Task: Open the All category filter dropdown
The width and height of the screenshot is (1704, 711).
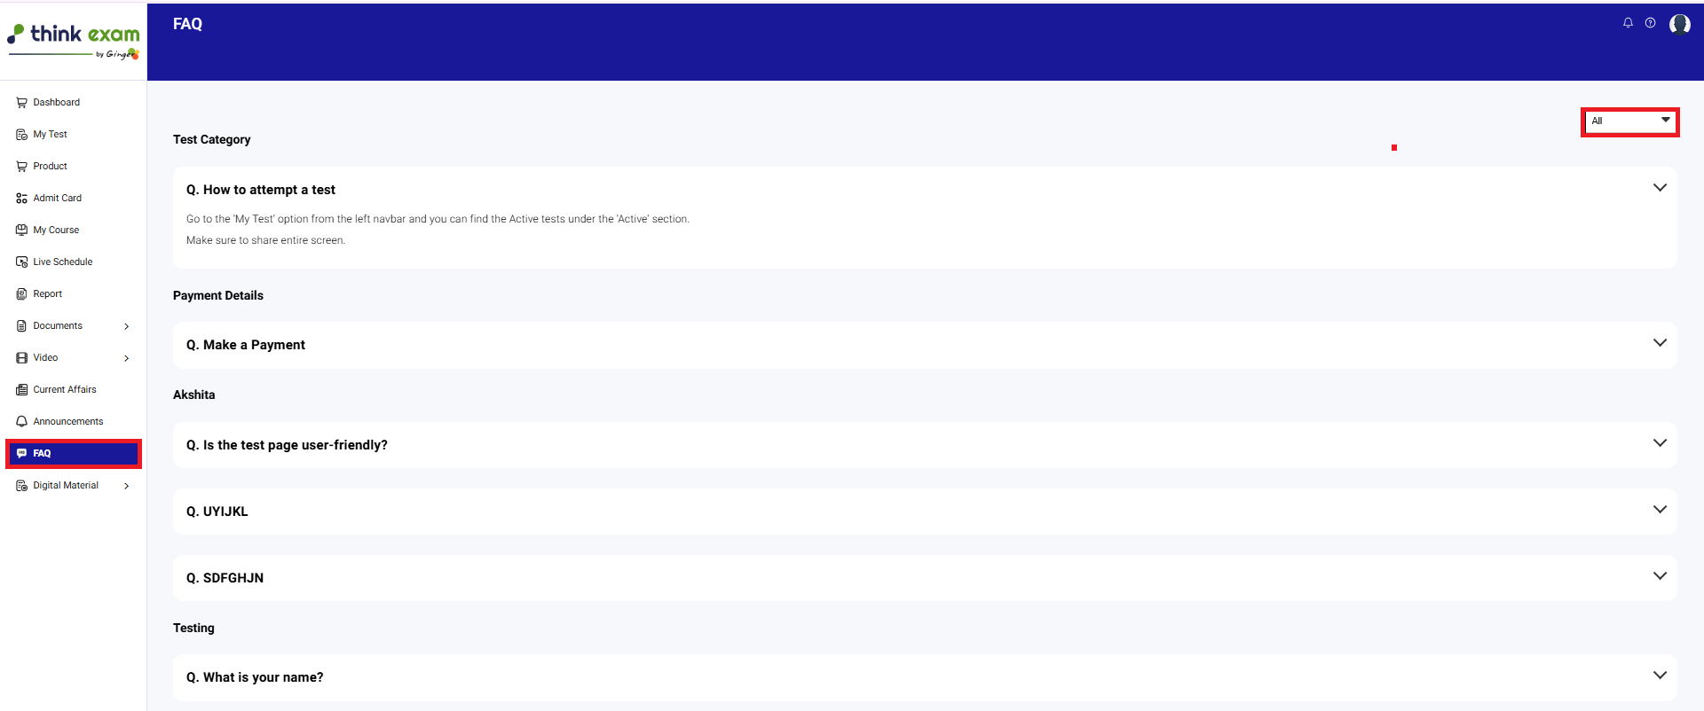Action: [x=1629, y=121]
